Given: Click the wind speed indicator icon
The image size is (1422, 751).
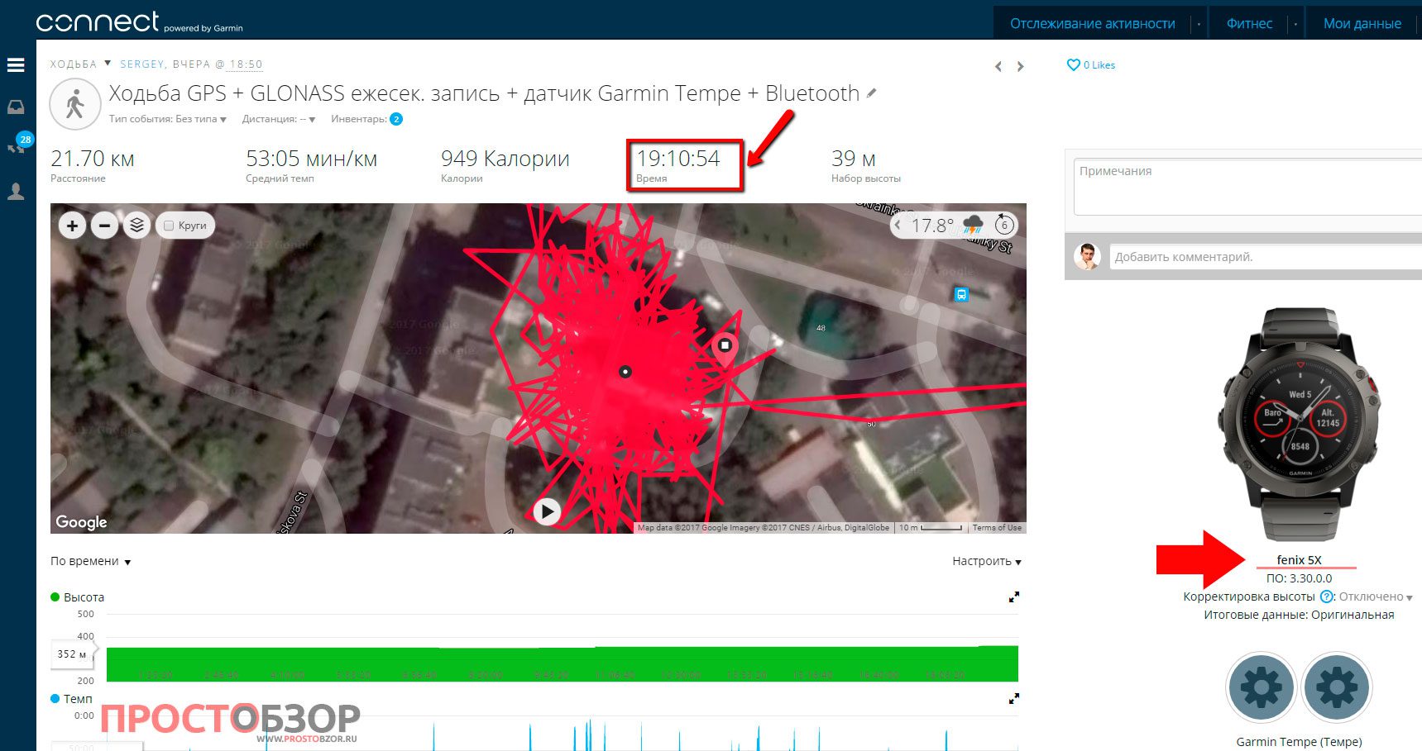Looking at the screenshot, I should 1003,225.
